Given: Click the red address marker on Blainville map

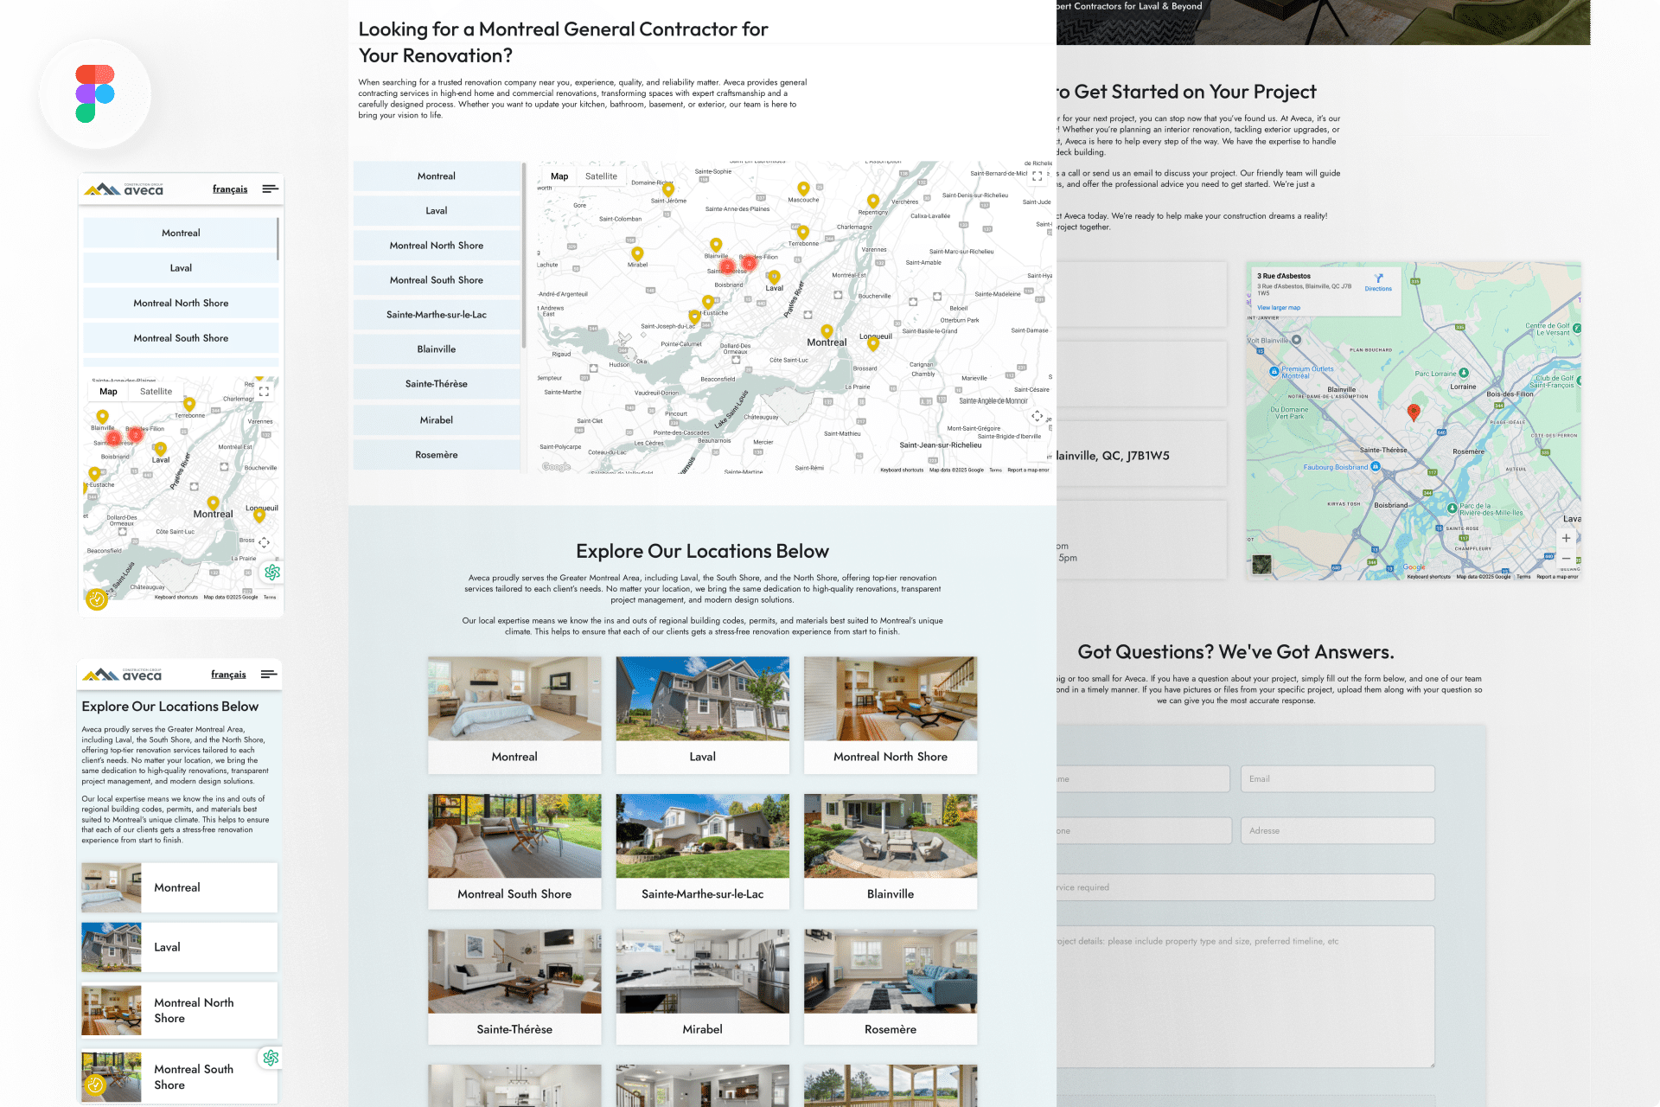Looking at the screenshot, I should coord(1414,412).
